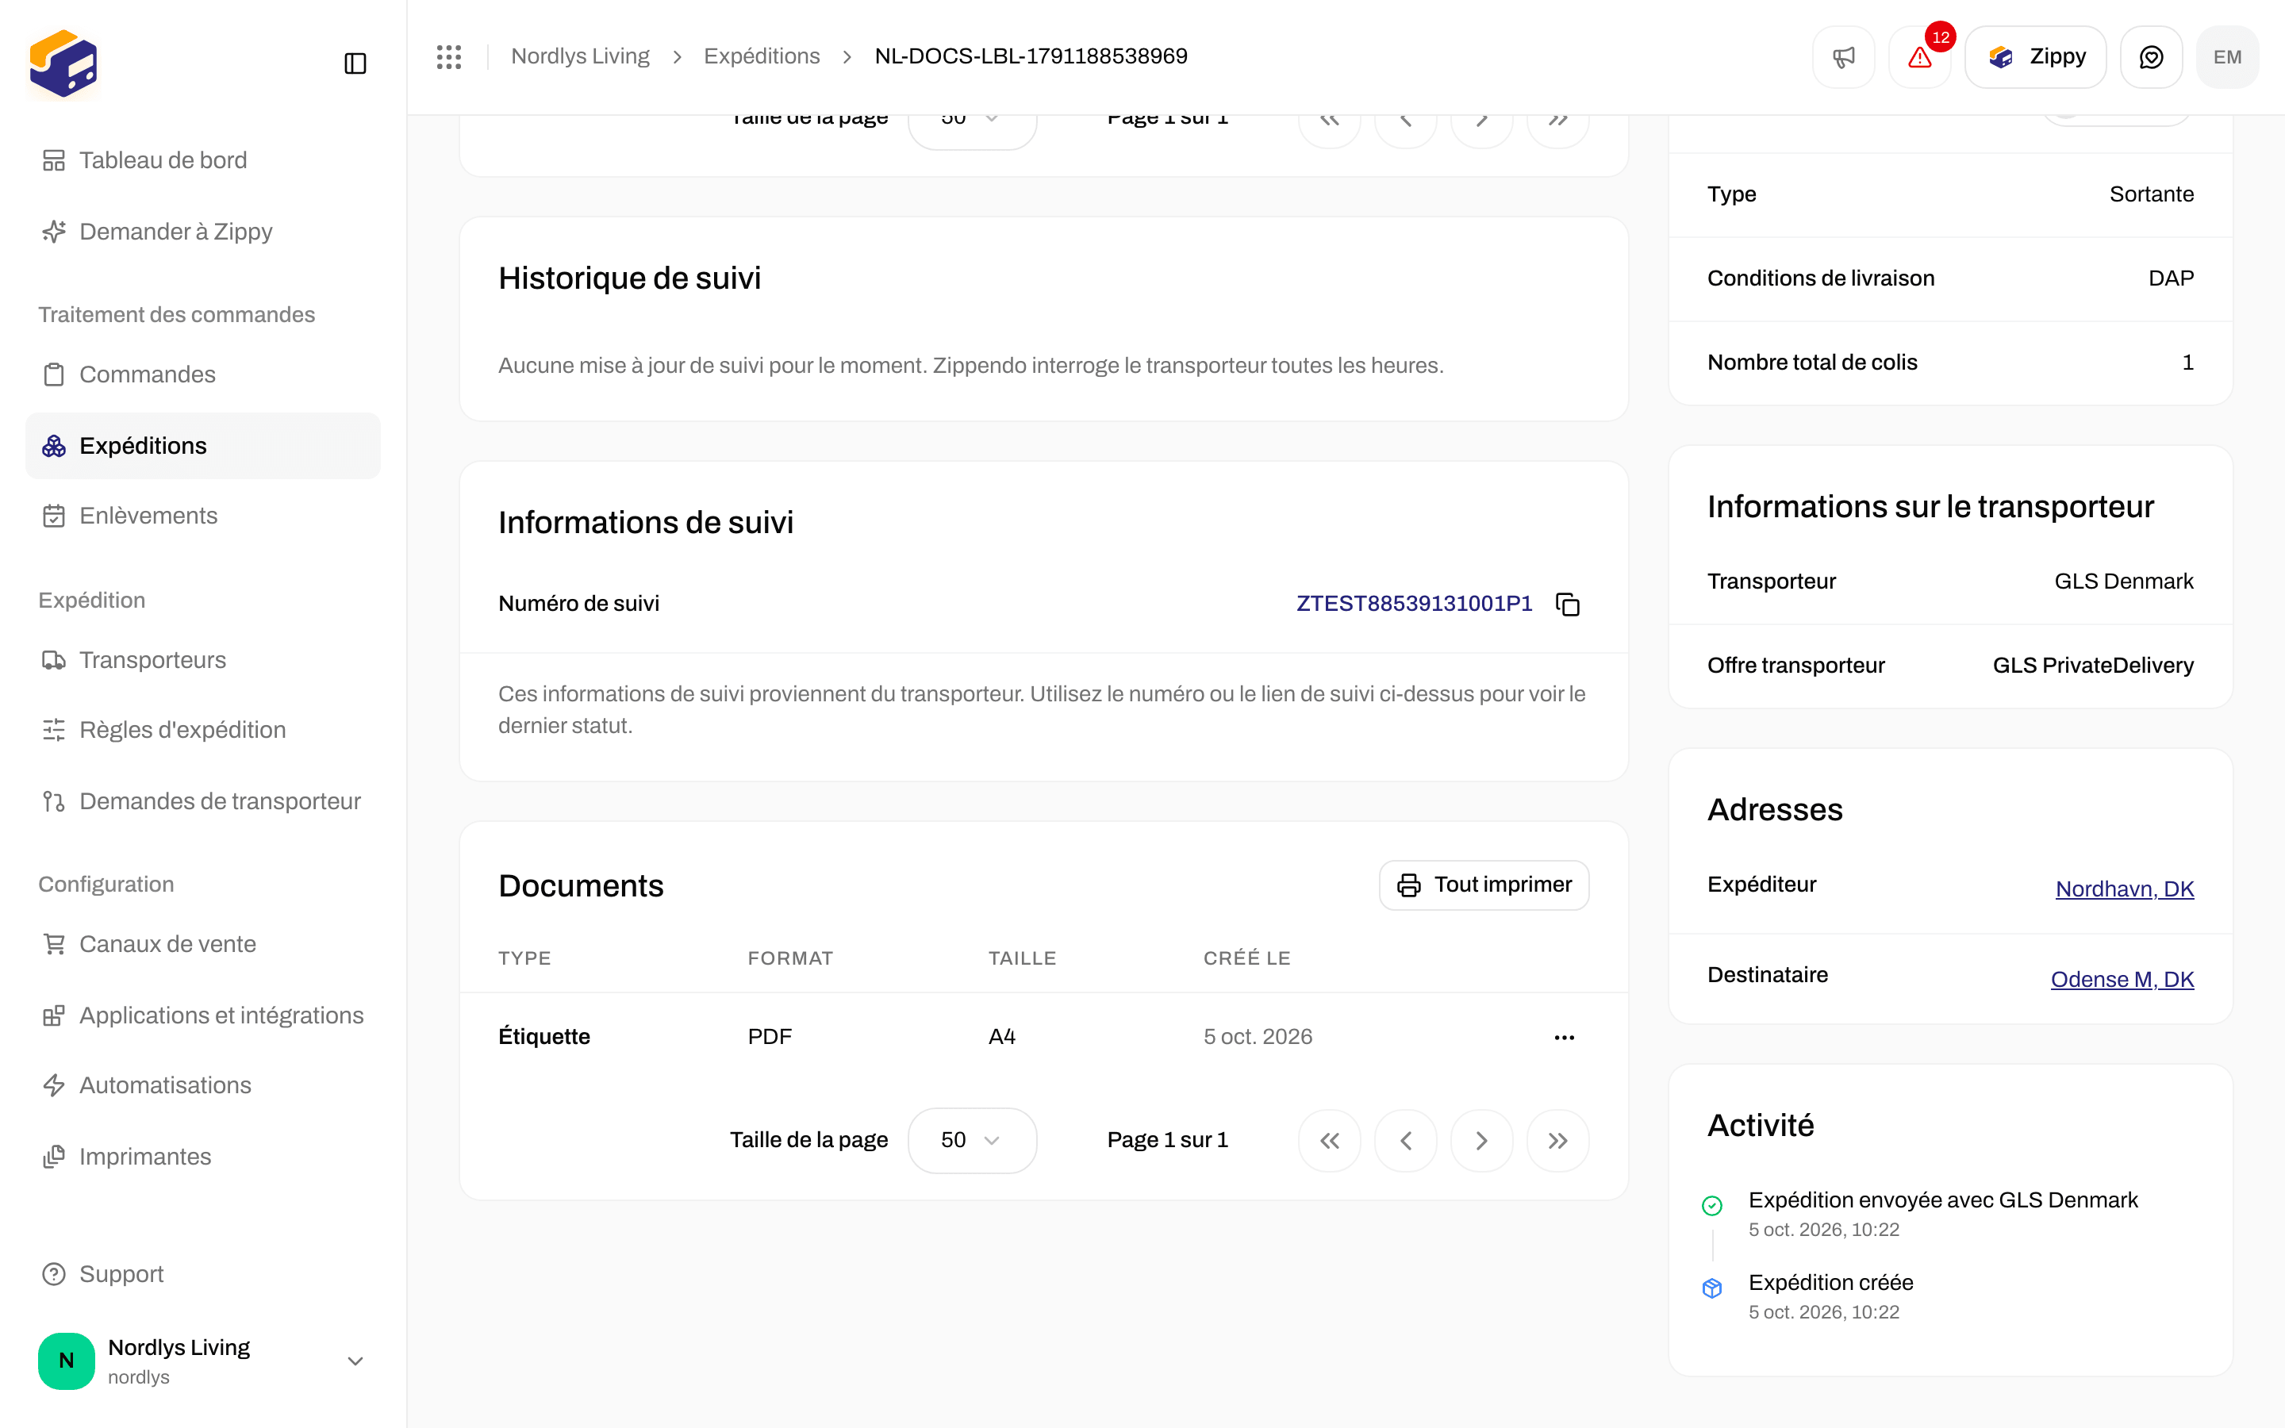The height and width of the screenshot is (1428, 2285).
Task: Open Tableau de bord in sidebar
Action: 203,160
